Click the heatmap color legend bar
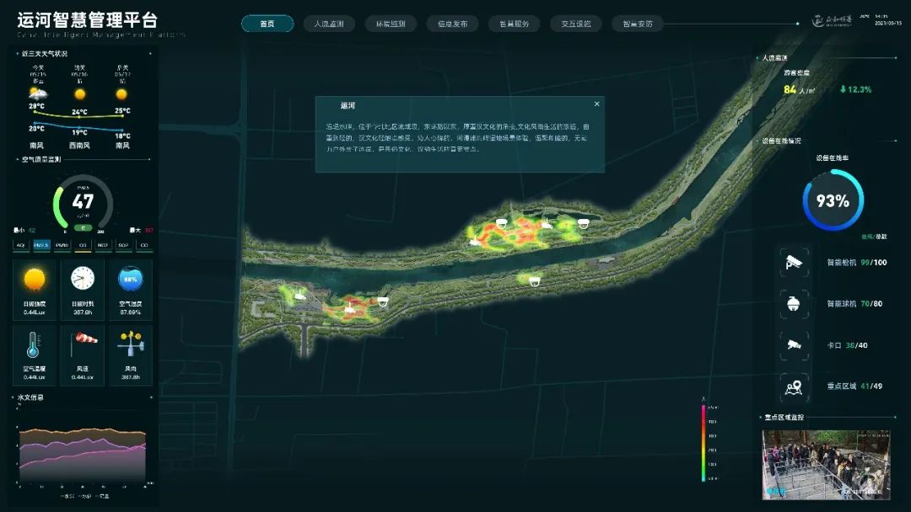 pos(703,443)
